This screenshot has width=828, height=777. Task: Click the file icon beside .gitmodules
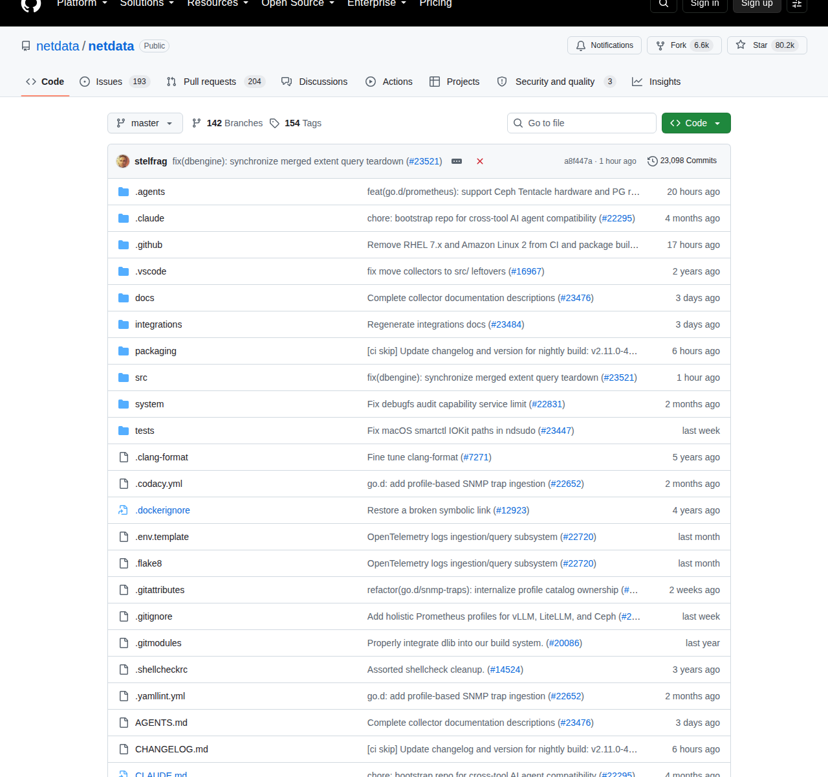click(x=124, y=643)
